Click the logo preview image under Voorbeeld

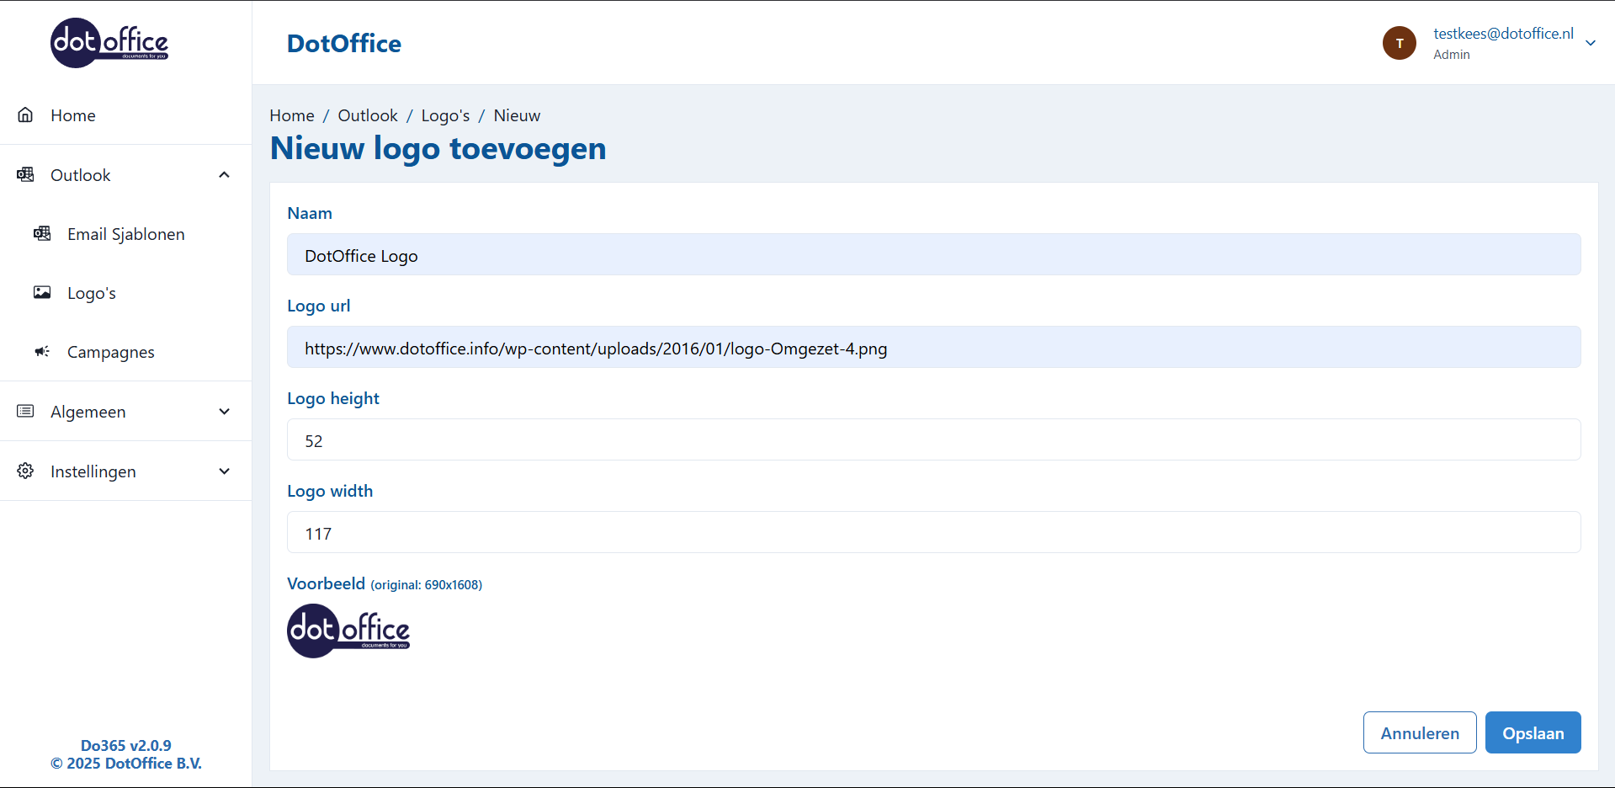[348, 631]
